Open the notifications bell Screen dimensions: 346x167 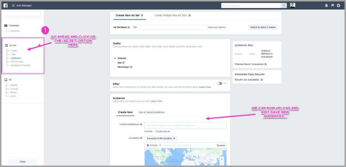326,6
